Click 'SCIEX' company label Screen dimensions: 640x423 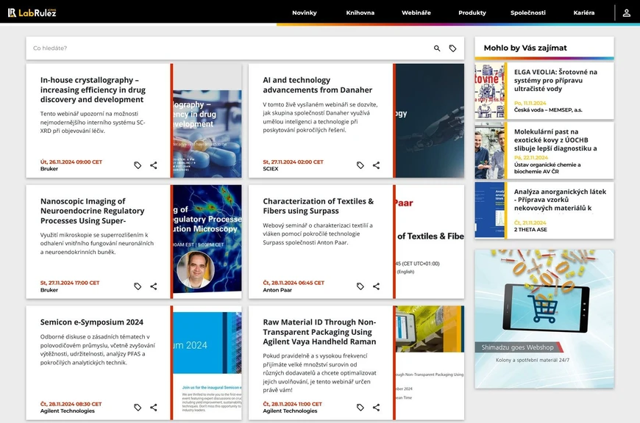click(x=270, y=169)
